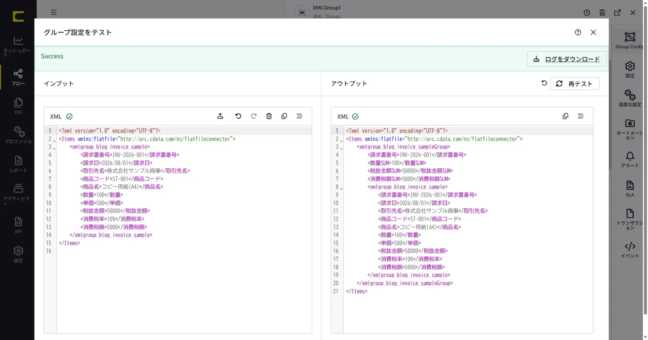Select フロー in the left sidebar

18,77
